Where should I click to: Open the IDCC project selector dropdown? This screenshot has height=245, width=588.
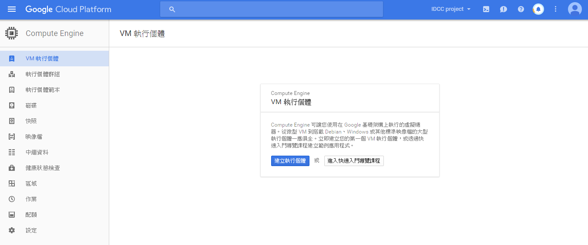coord(451,9)
